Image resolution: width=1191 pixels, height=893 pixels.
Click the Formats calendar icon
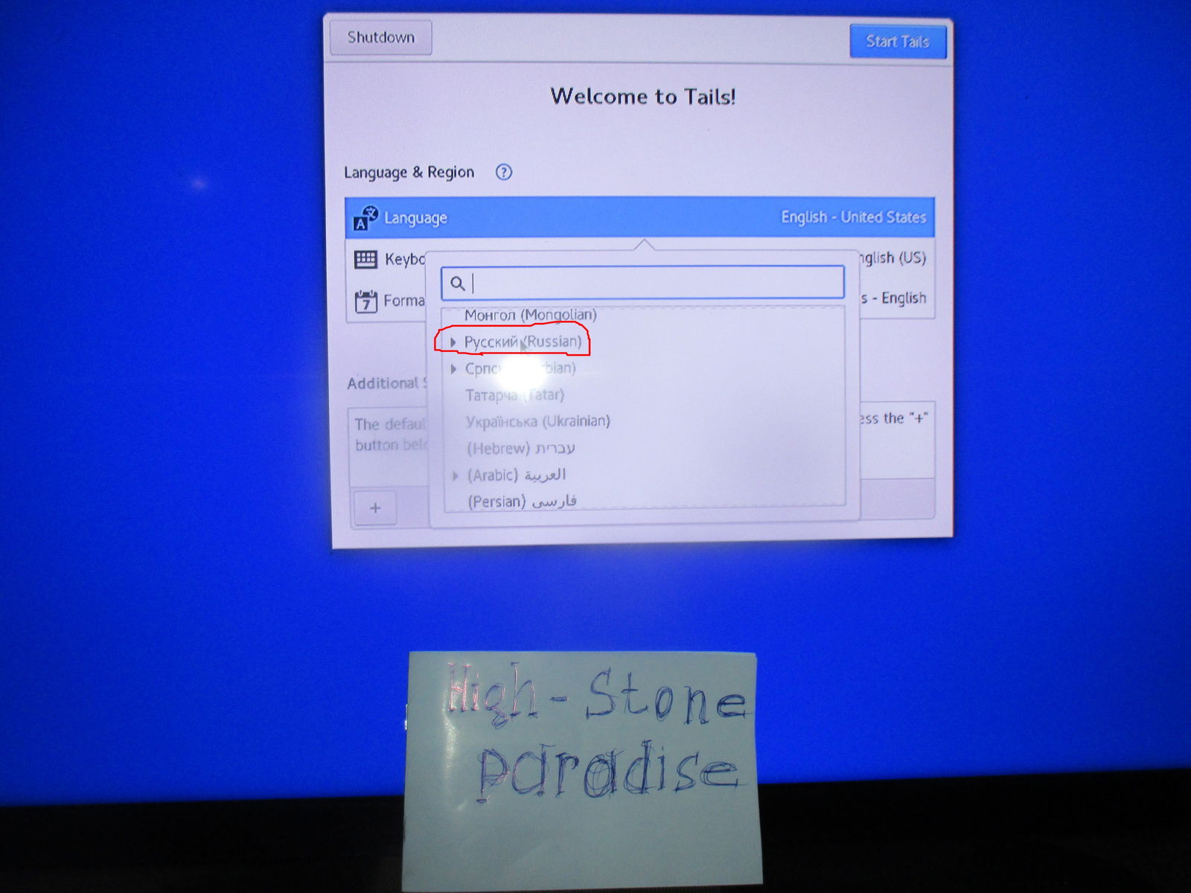coord(365,301)
